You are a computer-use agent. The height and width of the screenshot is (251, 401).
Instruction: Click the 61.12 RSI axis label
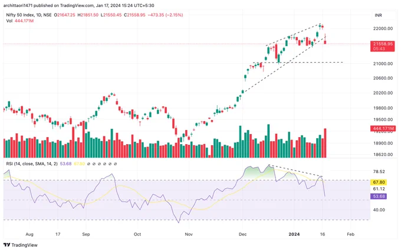pyautogui.click(x=379, y=189)
